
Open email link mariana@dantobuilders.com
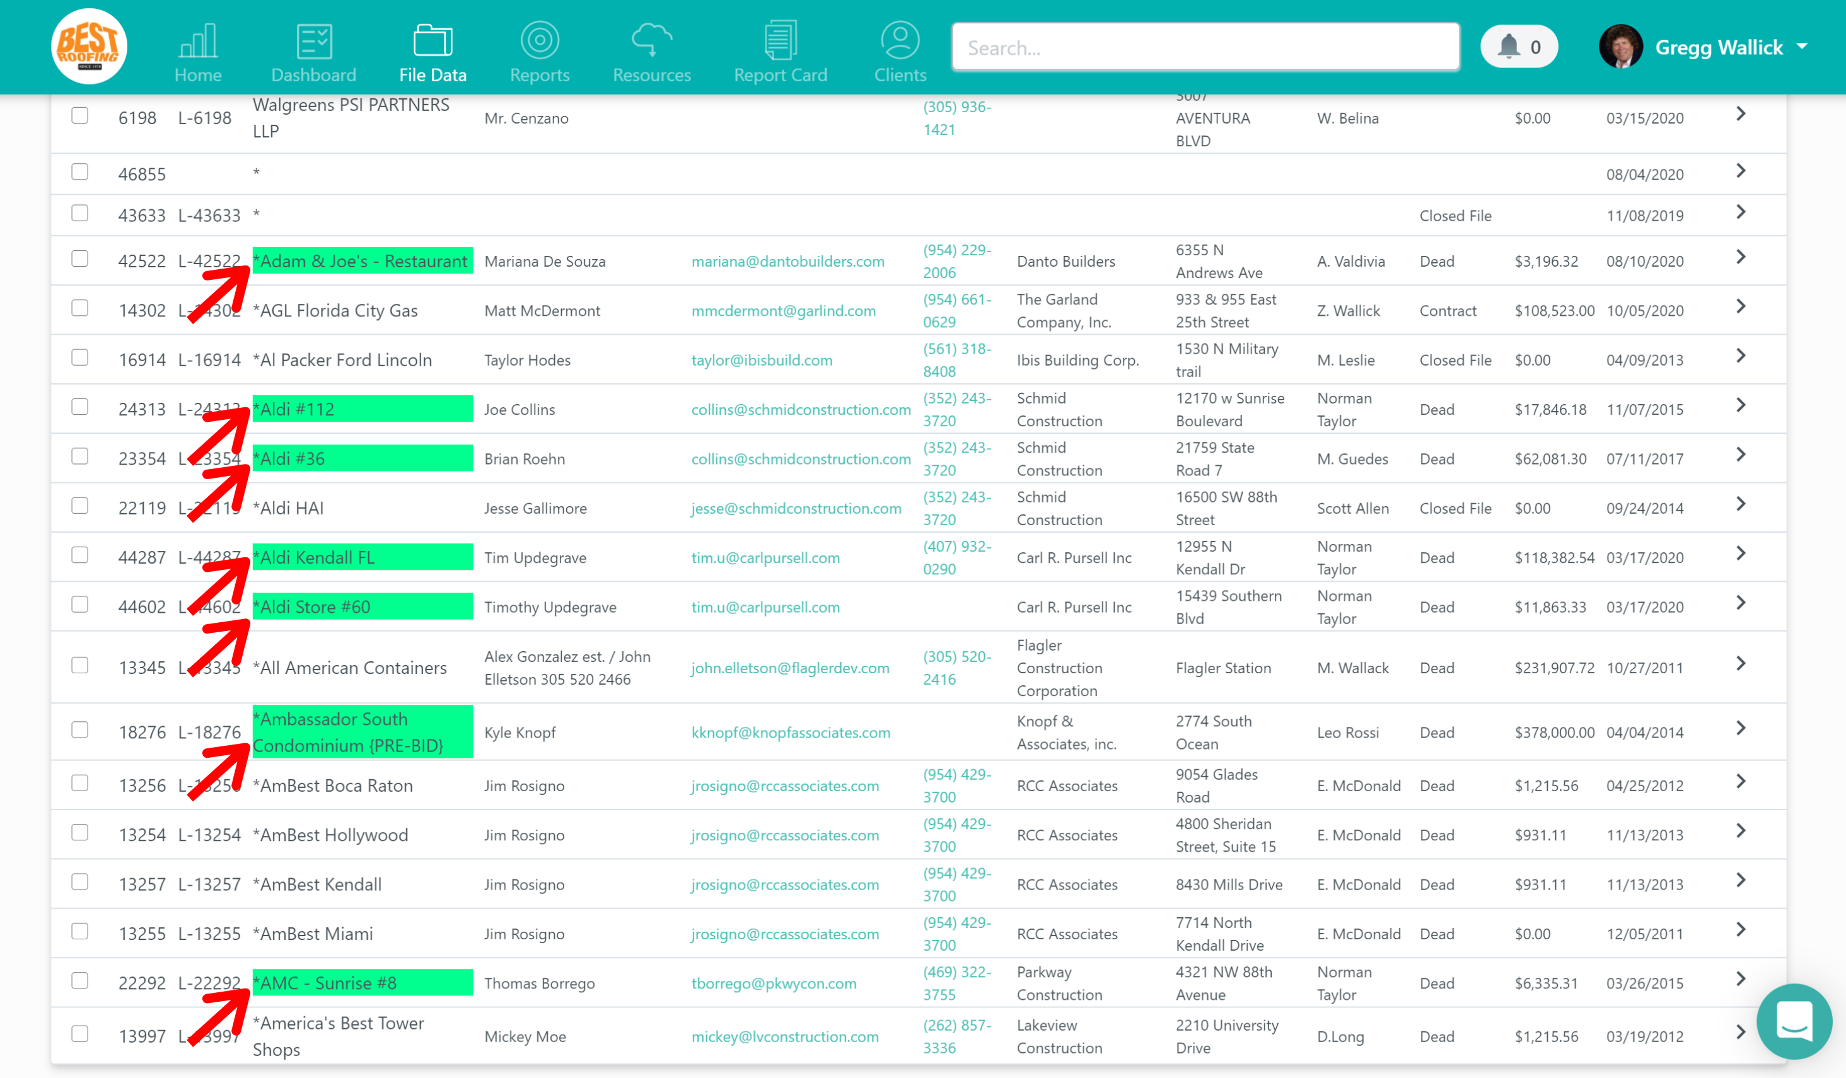pos(787,262)
